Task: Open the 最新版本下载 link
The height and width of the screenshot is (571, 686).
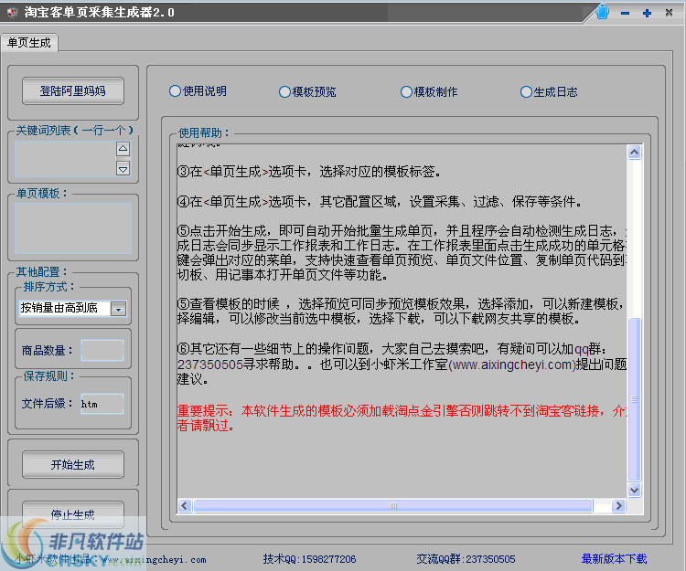Action: [x=615, y=559]
